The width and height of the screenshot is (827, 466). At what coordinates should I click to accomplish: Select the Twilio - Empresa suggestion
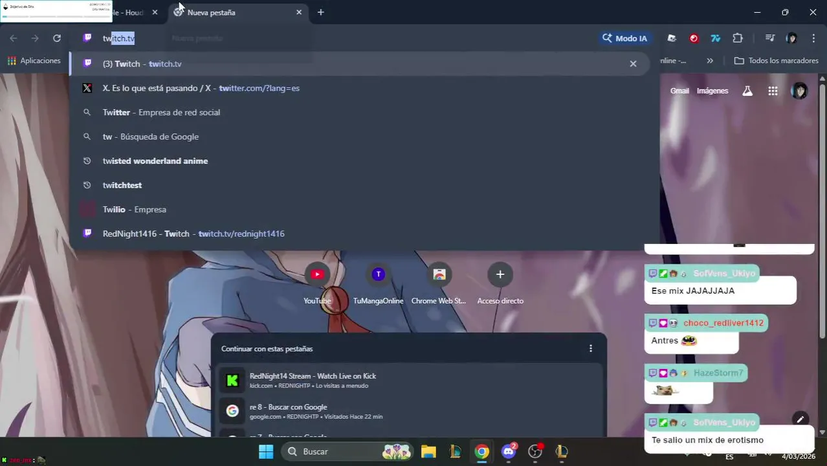(x=359, y=209)
